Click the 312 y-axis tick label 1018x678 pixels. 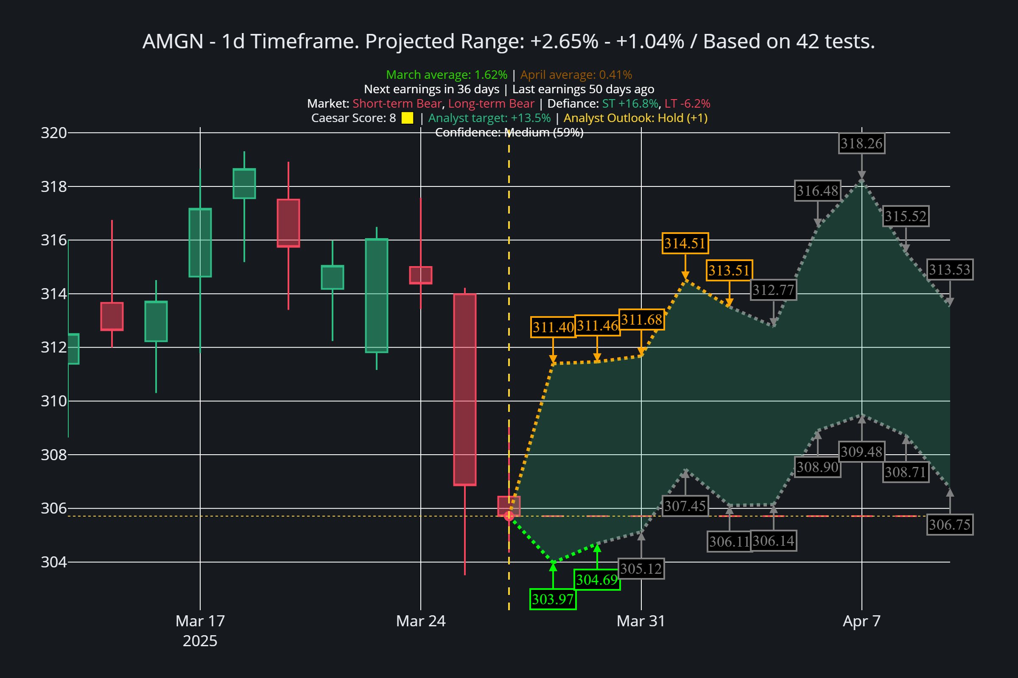[54, 347]
